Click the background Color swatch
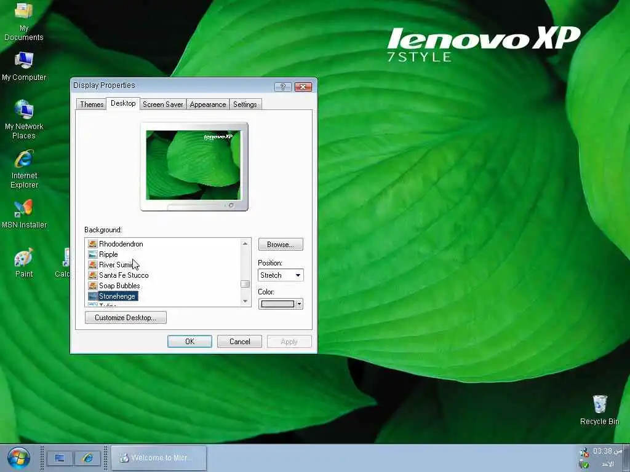This screenshot has width=630, height=472. coord(277,304)
